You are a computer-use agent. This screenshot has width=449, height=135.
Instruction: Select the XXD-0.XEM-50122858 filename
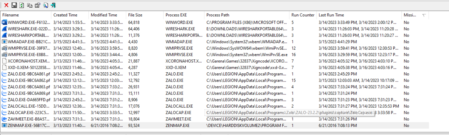pyautogui.click(x=29, y=67)
